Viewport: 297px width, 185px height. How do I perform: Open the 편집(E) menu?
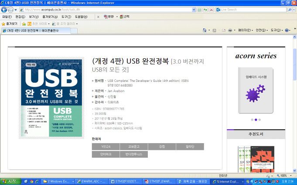20,17
